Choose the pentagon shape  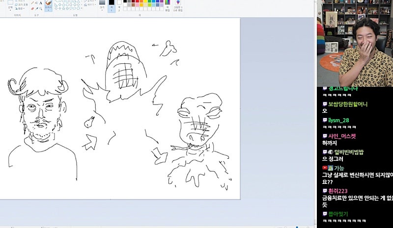[63, 5]
